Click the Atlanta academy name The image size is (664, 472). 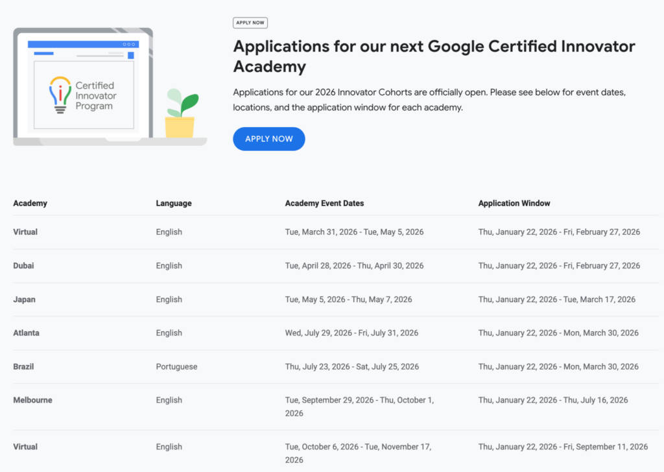(26, 333)
